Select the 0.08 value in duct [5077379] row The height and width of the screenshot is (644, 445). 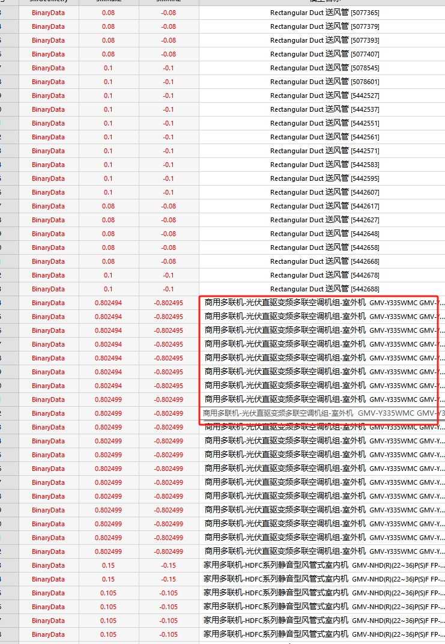(108, 26)
